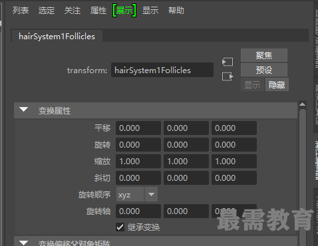Click the transform: label
The width and height of the screenshot is (318, 246).
point(87,70)
